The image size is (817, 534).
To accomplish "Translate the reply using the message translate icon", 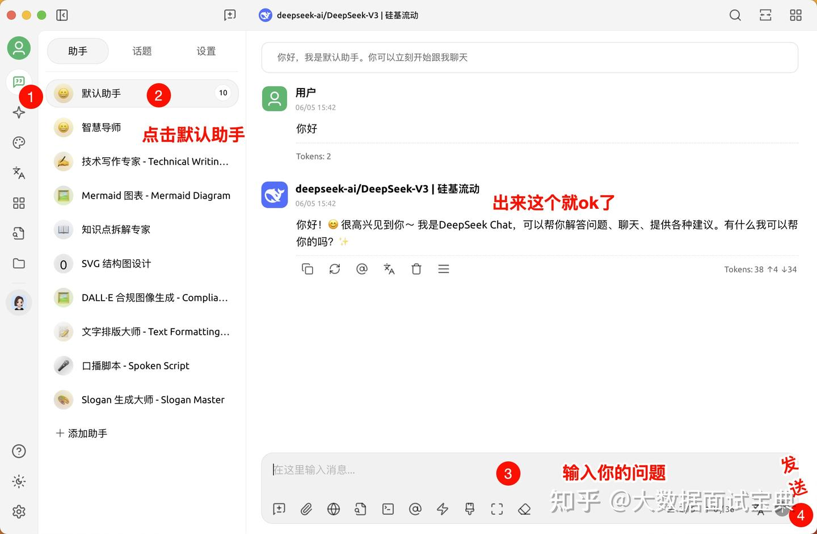I will 389,269.
